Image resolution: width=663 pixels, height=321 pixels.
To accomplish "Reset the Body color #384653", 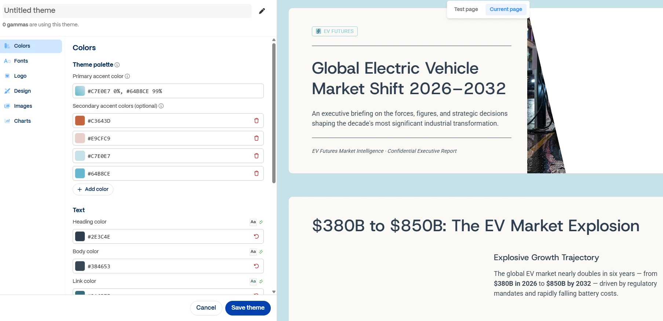I will (x=256, y=266).
